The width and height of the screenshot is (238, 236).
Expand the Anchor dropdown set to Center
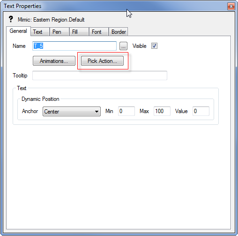click(x=72, y=112)
